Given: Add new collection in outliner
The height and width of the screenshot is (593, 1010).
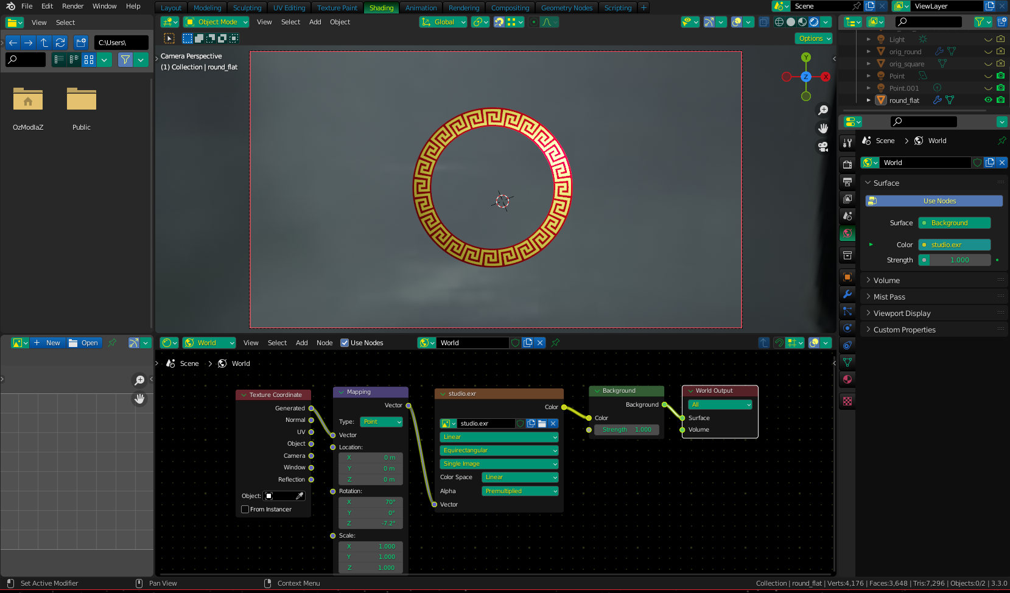Looking at the screenshot, I should [x=1001, y=22].
